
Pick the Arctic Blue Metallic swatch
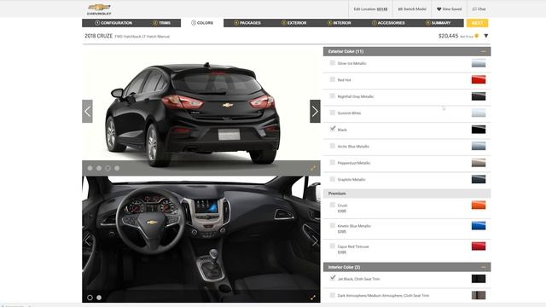click(x=479, y=146)
